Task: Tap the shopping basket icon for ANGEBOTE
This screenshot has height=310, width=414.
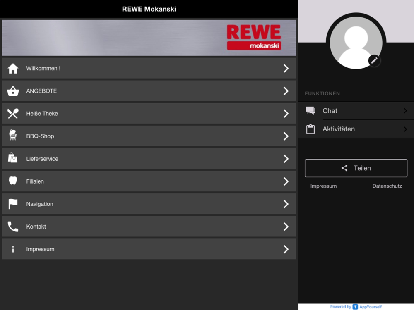Action: pos(13,91)
